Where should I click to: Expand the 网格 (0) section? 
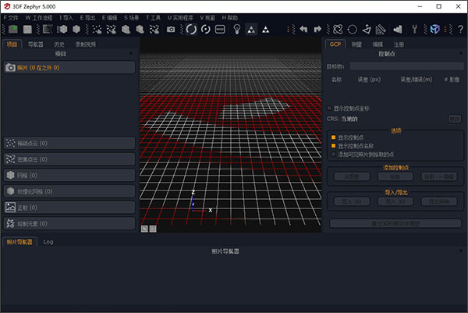[x=69, y=176]
